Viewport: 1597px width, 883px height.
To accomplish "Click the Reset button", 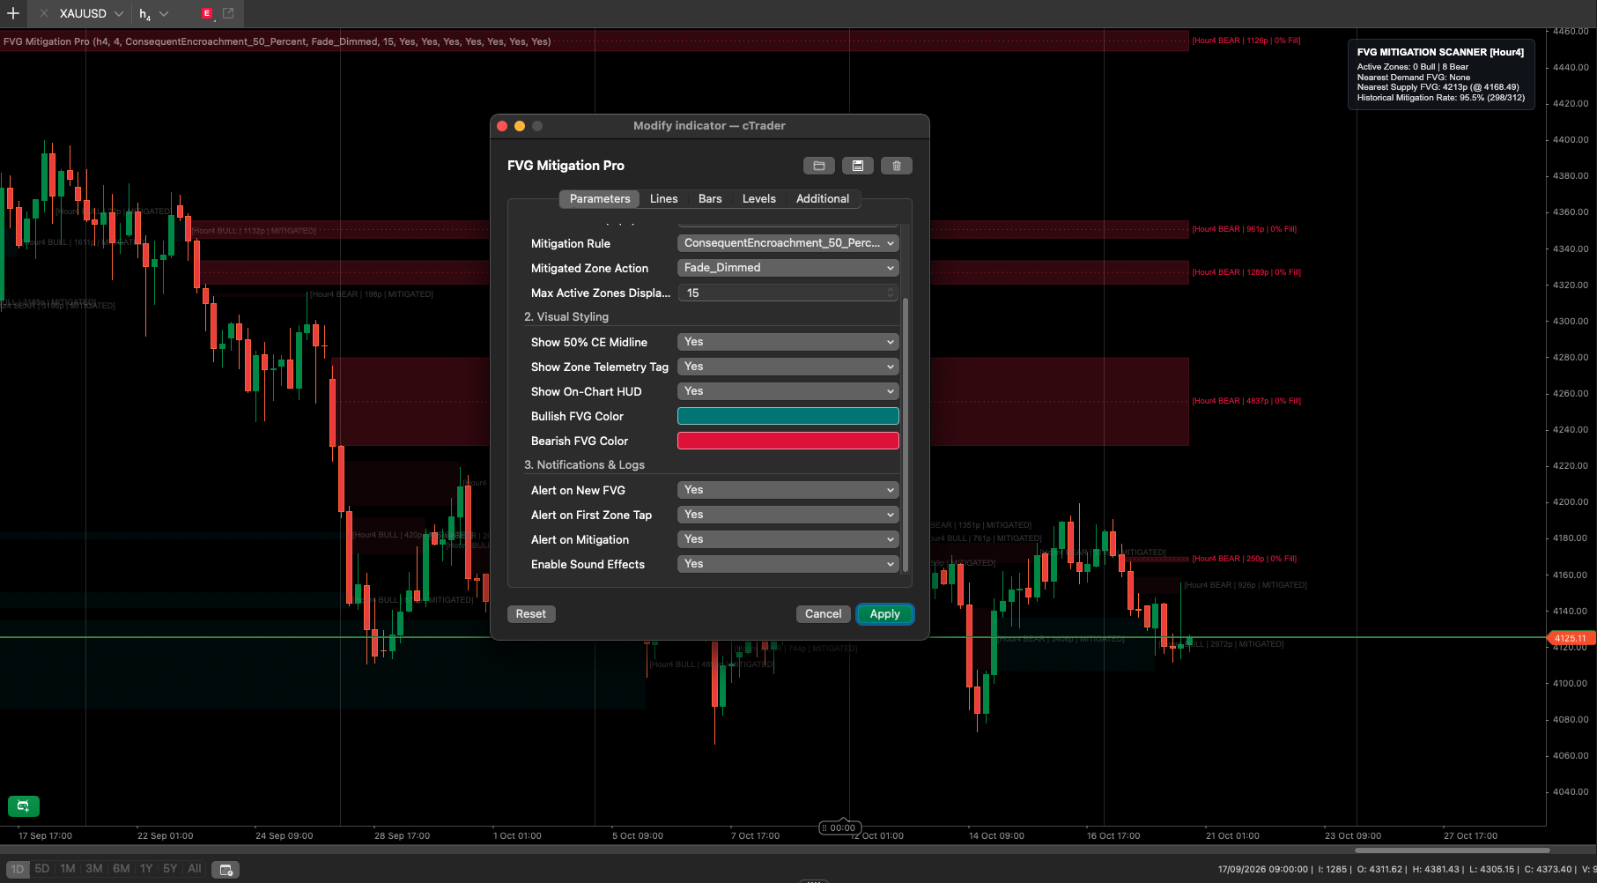I will pyautogui.click(x=531, y=614).
